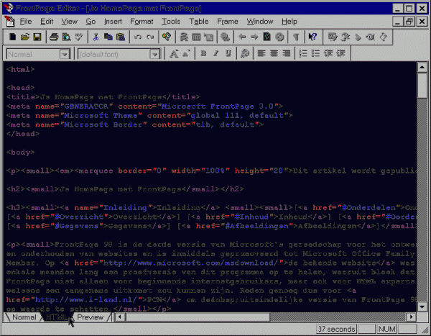
Task: Open the Normal style dropdown arrow
Action: (65, 54)
